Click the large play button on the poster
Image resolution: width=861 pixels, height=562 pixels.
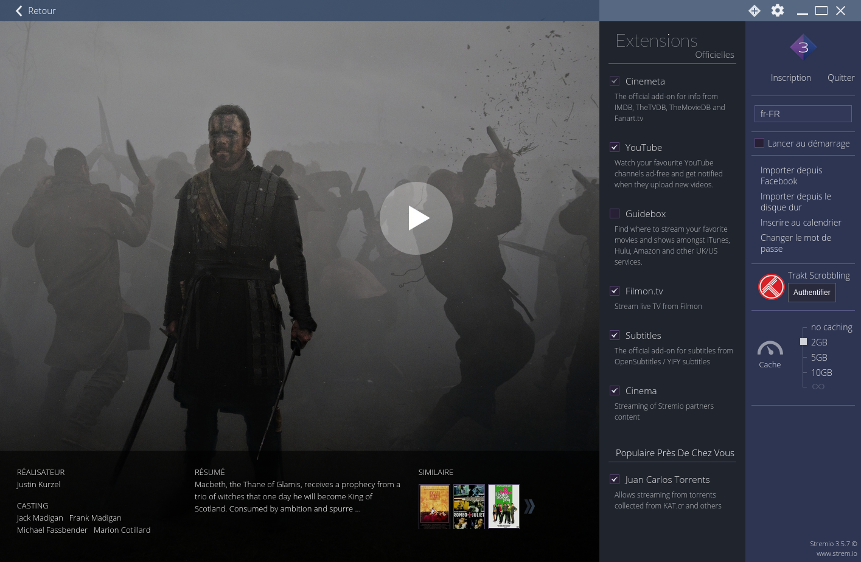point(416,218)
